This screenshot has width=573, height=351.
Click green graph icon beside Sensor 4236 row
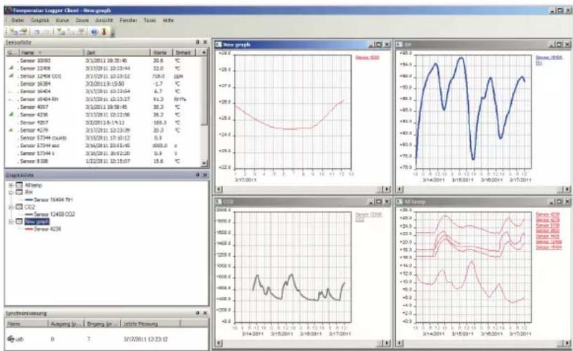click(11, 115)
